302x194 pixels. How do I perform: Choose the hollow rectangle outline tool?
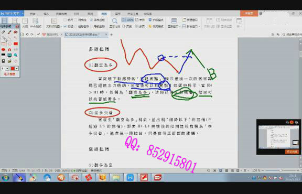tap(3, 44)
